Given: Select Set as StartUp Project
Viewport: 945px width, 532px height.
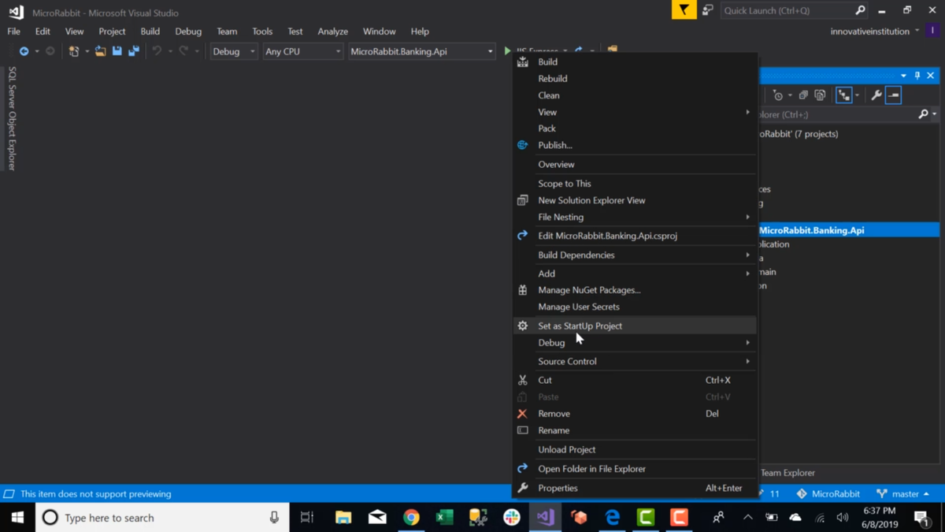Looking at the screenshot, I should point(635,326).
